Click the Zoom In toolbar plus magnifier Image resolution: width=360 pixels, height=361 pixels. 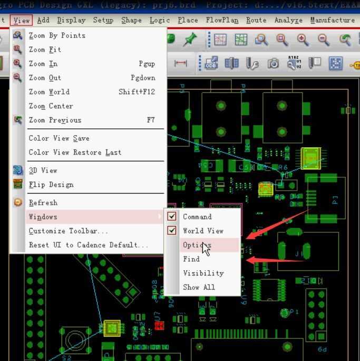pyautogui.click(x=303, y=40)
